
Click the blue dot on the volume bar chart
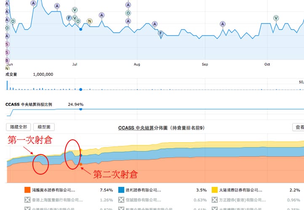tap(81, 89)
